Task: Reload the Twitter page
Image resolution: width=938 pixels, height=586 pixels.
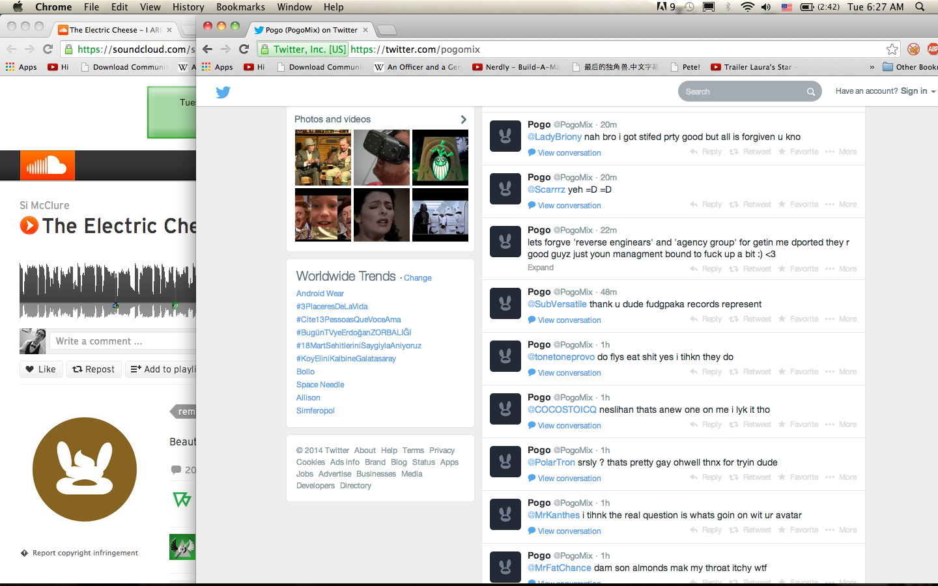Action: tap(244, 49)
